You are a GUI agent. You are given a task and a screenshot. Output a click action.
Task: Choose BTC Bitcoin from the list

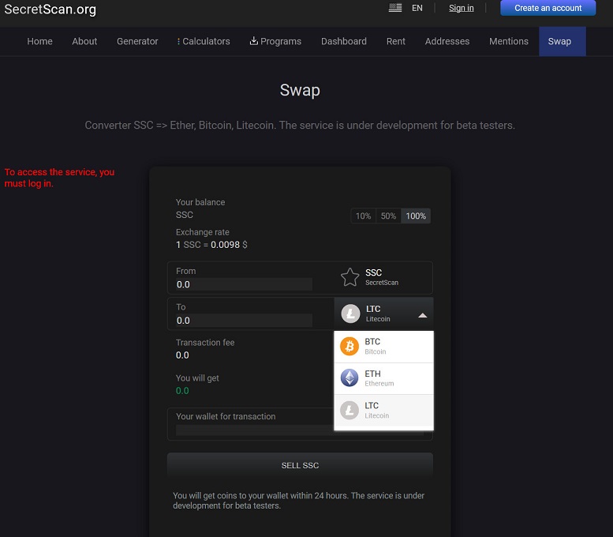click(x=383, y=347)
